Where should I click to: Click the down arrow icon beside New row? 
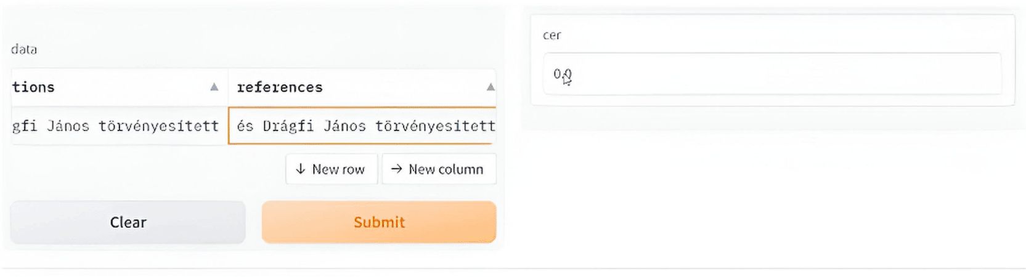pyautogui.click(x=301, y=169)
